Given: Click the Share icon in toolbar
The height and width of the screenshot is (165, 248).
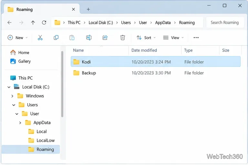Looking at the screenshot, I should tap(105, 38).
